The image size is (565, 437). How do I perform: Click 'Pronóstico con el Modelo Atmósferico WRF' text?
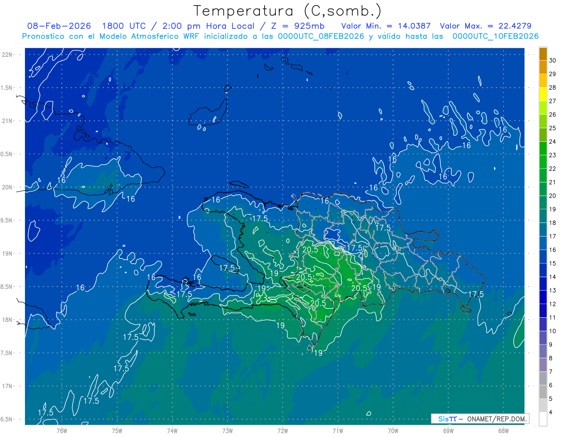click(x=111, y=36)
